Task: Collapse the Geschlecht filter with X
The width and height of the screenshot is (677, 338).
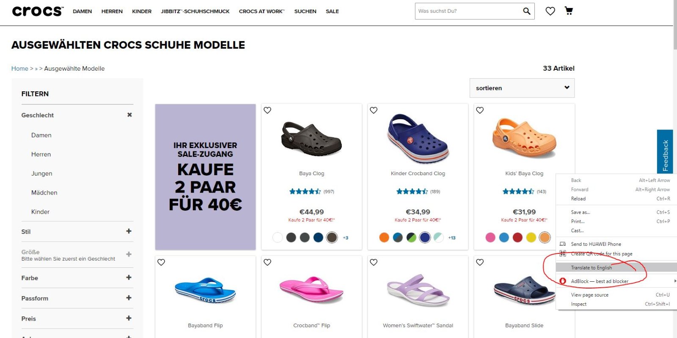Action: [x=129, y=115]
